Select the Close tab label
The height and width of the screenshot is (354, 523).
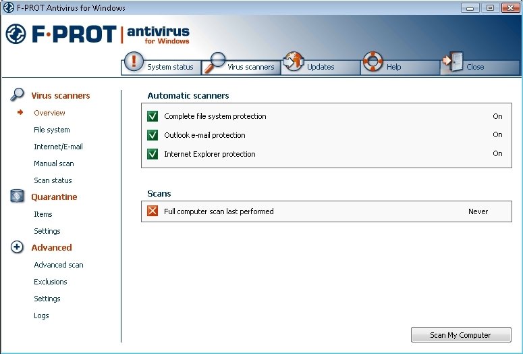pyautogui.click(x=475, y=67)
